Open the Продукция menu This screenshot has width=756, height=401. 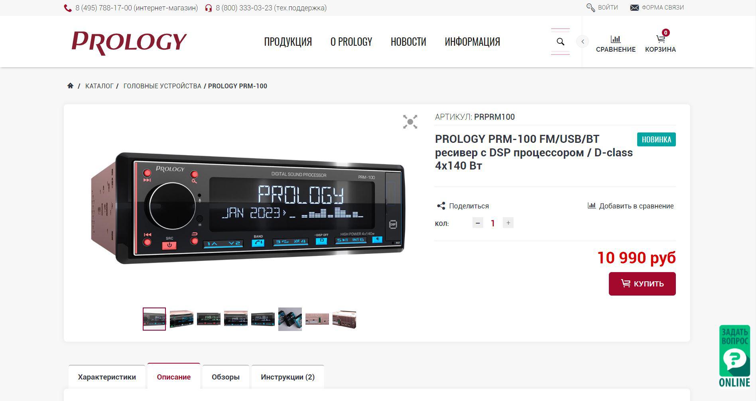pyautogui.click(x=288, y=42)
